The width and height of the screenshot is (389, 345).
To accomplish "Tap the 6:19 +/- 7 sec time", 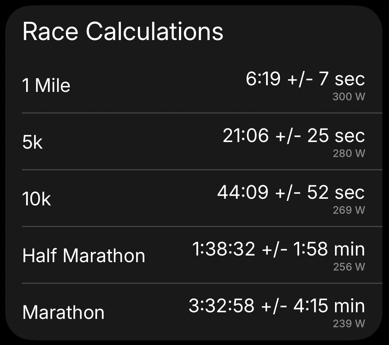I will click(x=305, y=79).
